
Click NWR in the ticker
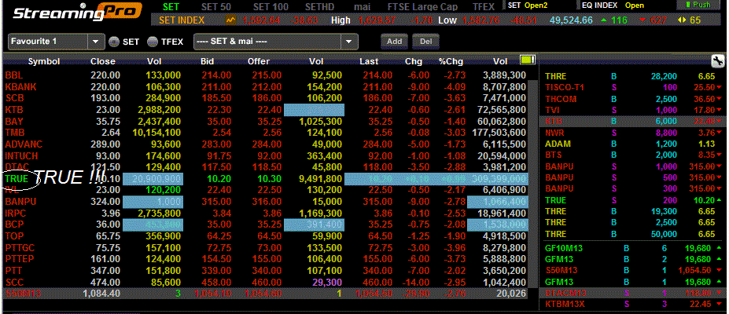(x=554, y=133)
